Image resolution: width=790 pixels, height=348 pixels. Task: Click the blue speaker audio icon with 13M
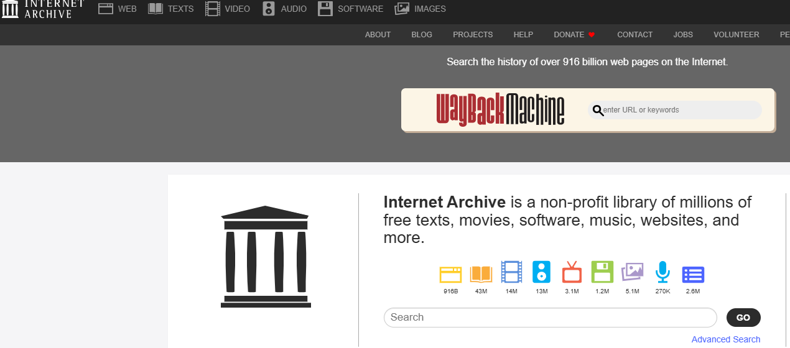coord(542,272)
